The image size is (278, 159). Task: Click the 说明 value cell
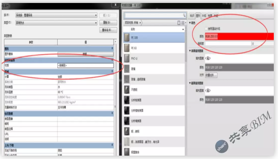(86, 139)
